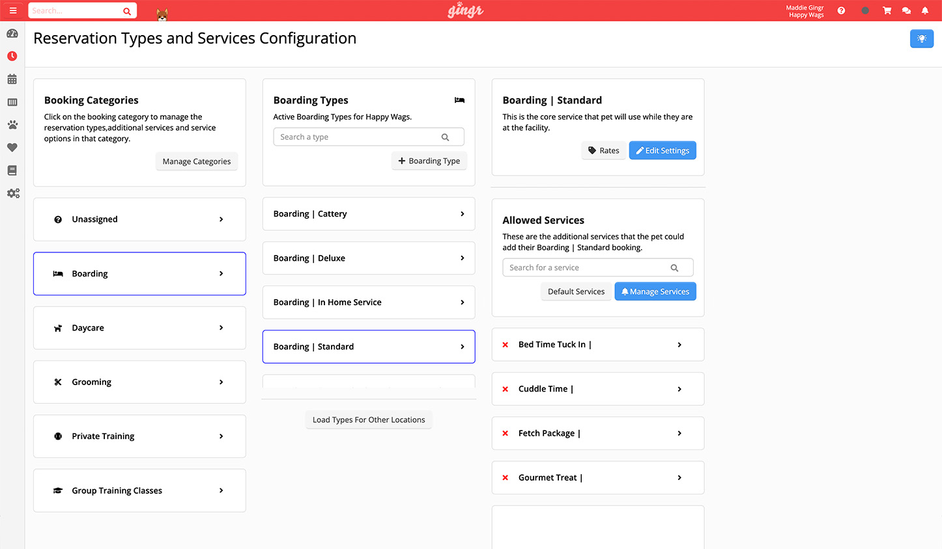Remove Bed Time Tuck In service
The width and height of the screenshot is (942, 549).
505,345
